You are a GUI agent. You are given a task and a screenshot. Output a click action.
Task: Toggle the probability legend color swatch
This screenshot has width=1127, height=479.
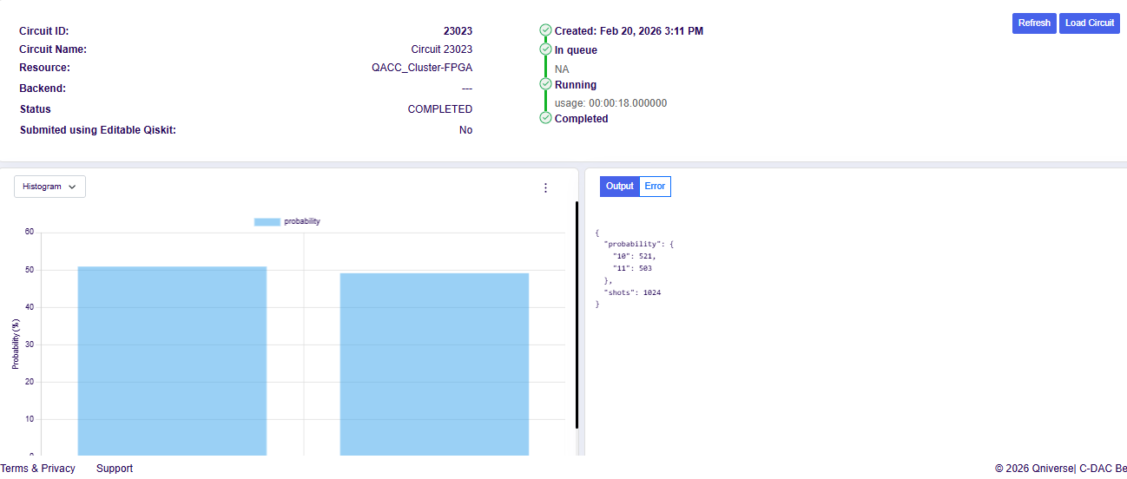click(x=267, y=222)
